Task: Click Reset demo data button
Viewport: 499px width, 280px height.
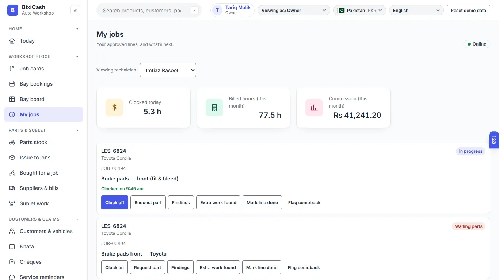Action: click(x=468, y=11)
